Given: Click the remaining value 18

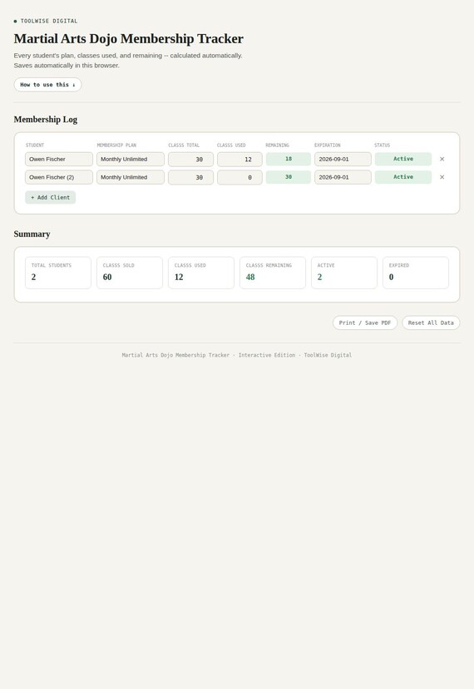Looking at the screenshot, I should click(x=289, y=159).
